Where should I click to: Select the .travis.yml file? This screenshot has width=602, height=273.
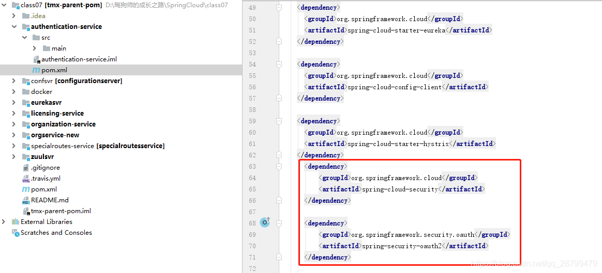tap(46, 179)
